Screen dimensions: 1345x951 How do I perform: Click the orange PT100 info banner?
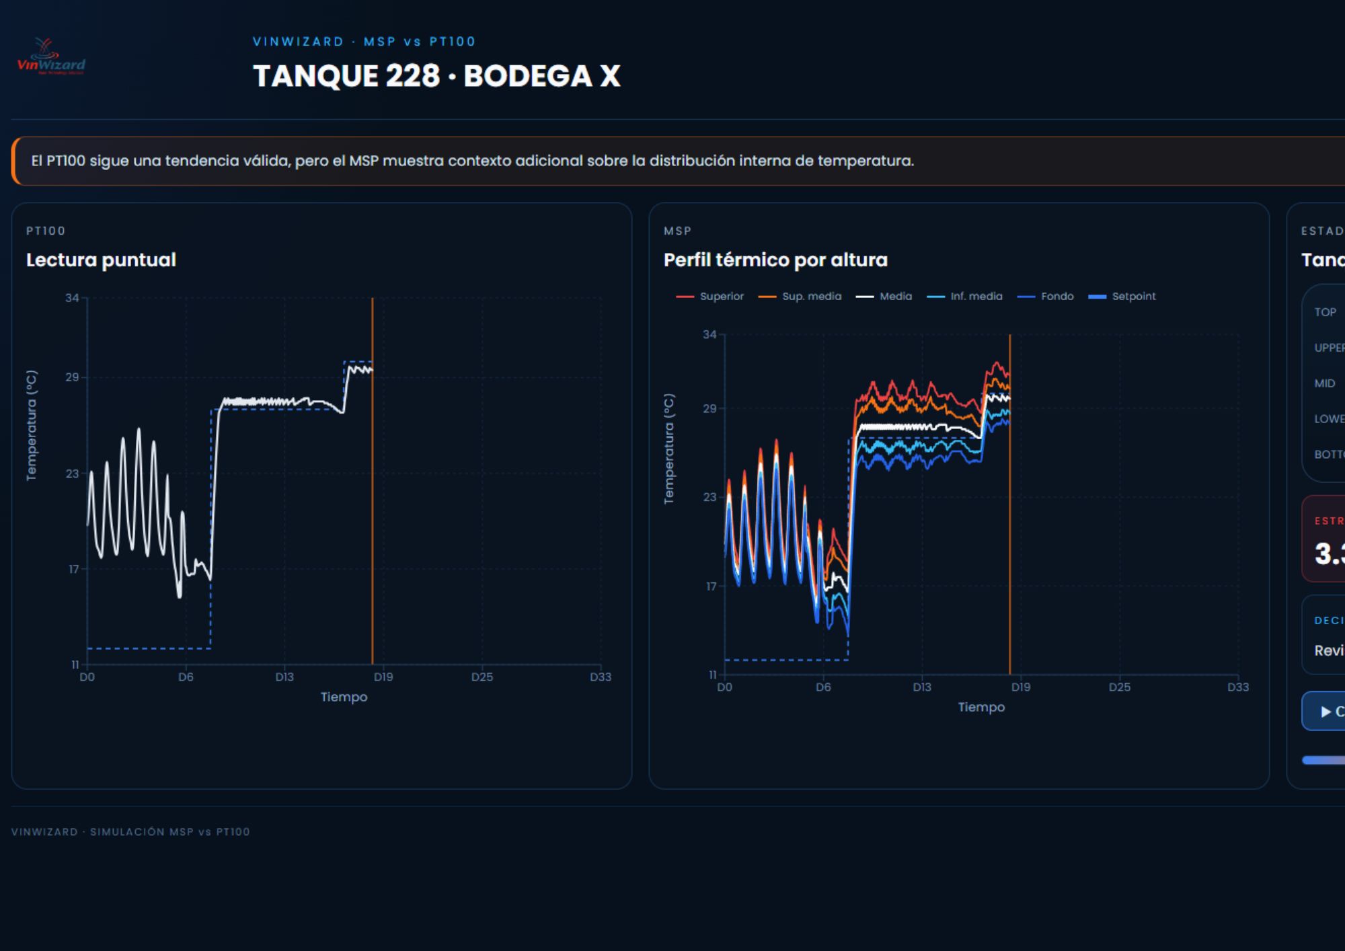(x=471, y=161)
